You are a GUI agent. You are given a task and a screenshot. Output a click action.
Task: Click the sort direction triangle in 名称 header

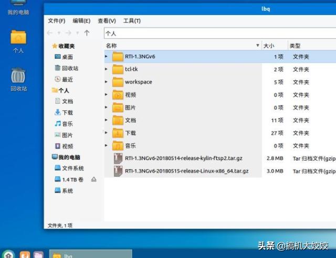point(258,46)
